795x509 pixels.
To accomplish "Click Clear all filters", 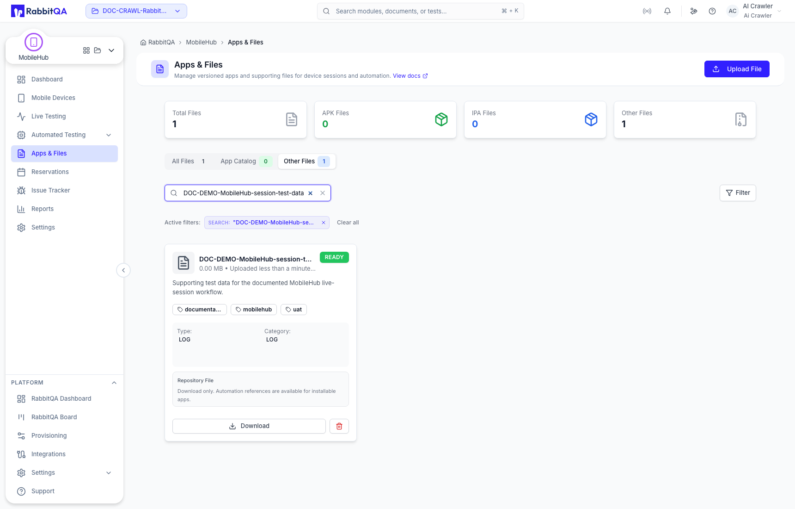I will point(348,223).
